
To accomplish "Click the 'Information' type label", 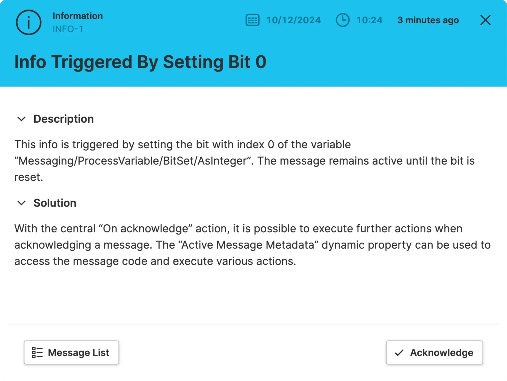I will tap(77, 16).
